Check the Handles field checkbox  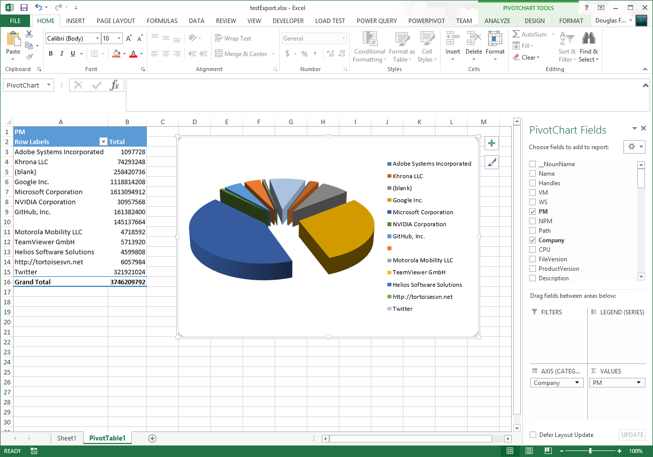[533, 183]
